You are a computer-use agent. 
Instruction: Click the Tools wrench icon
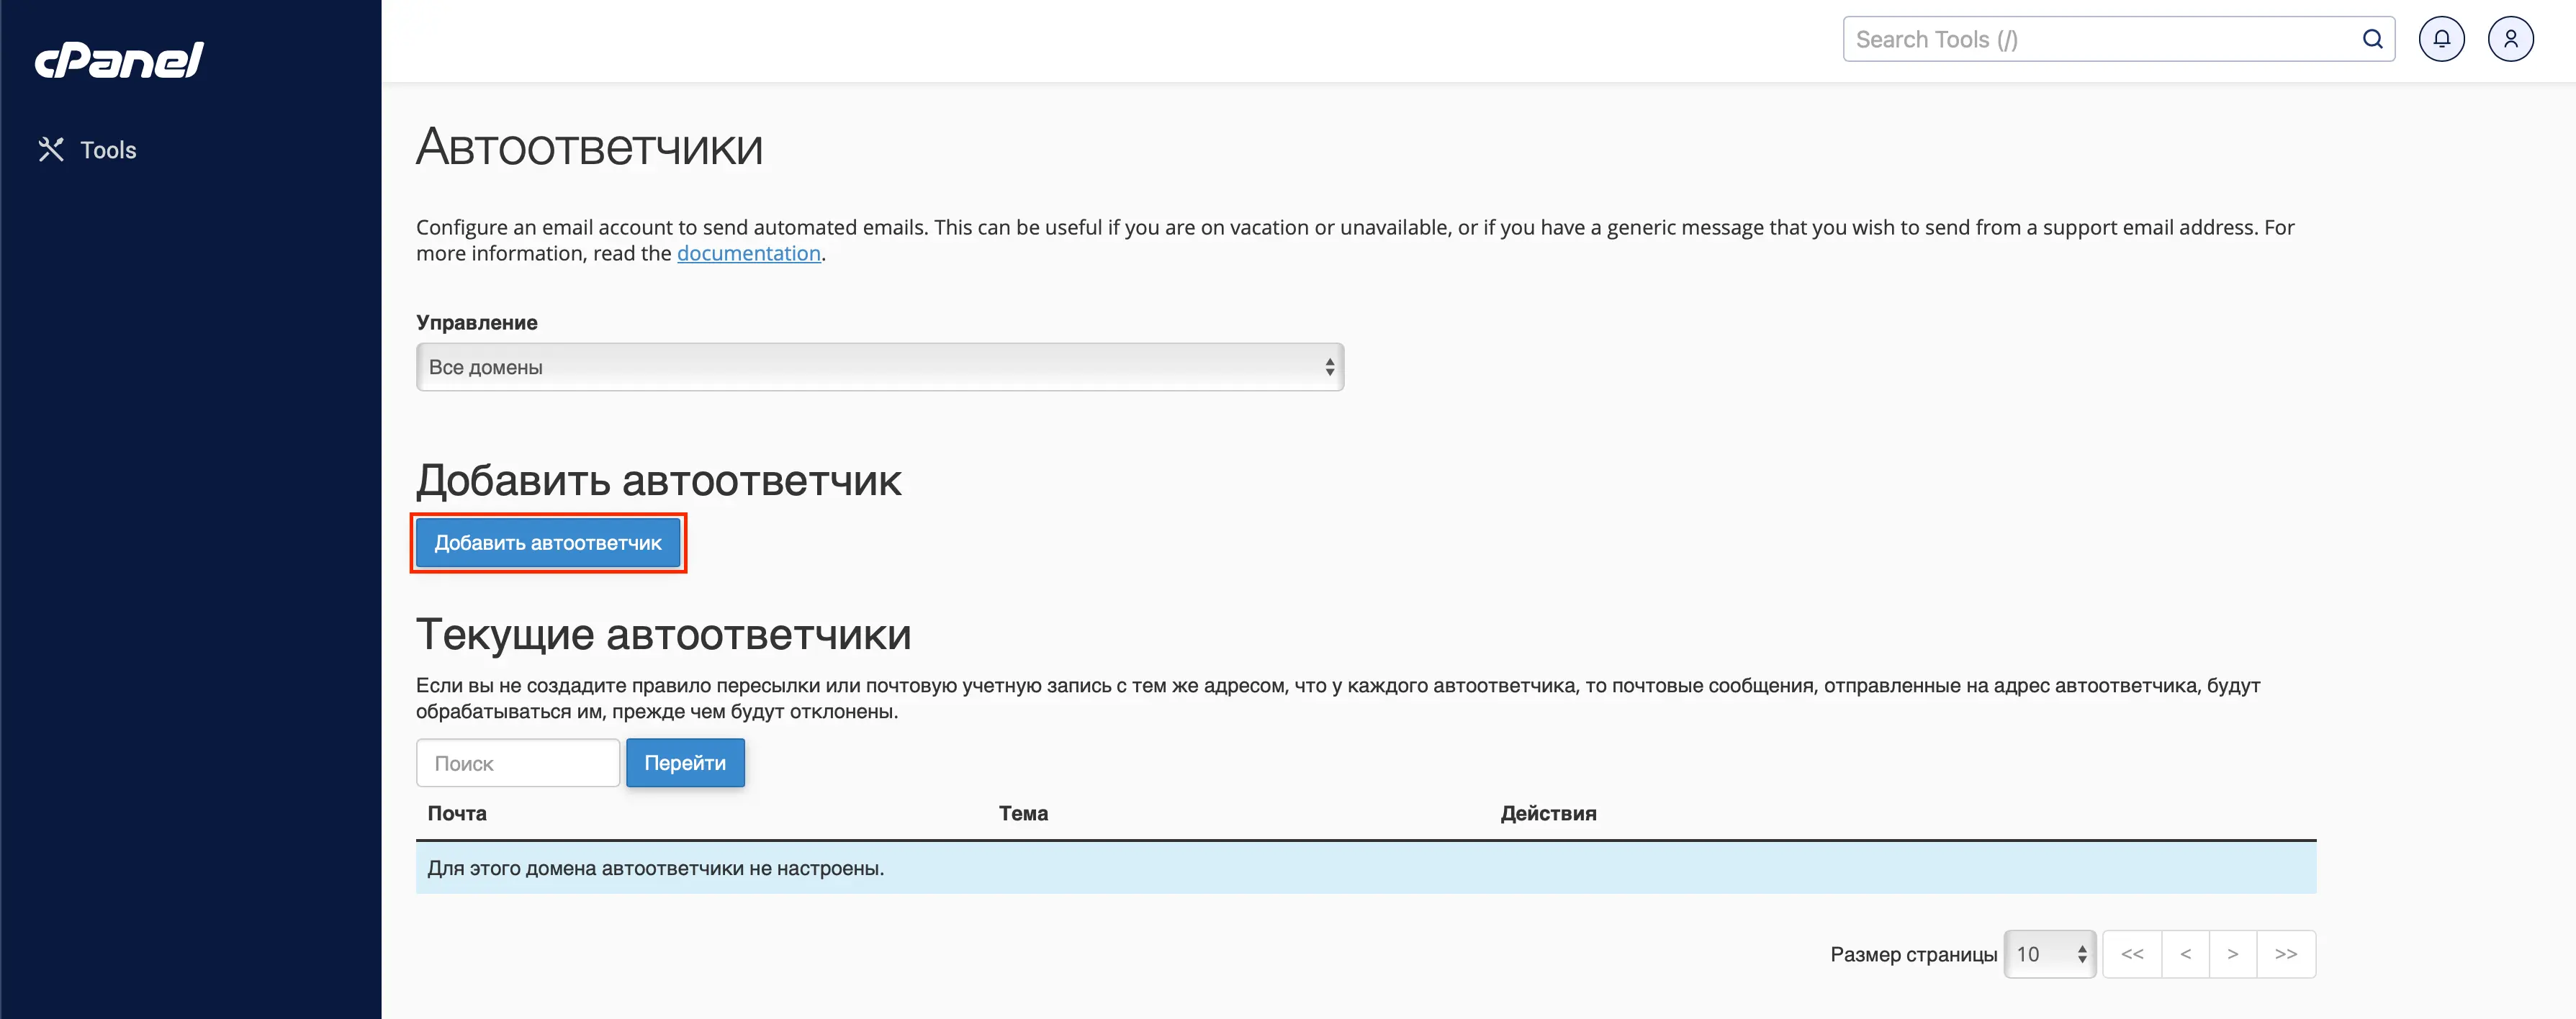(x=51, y=150)
